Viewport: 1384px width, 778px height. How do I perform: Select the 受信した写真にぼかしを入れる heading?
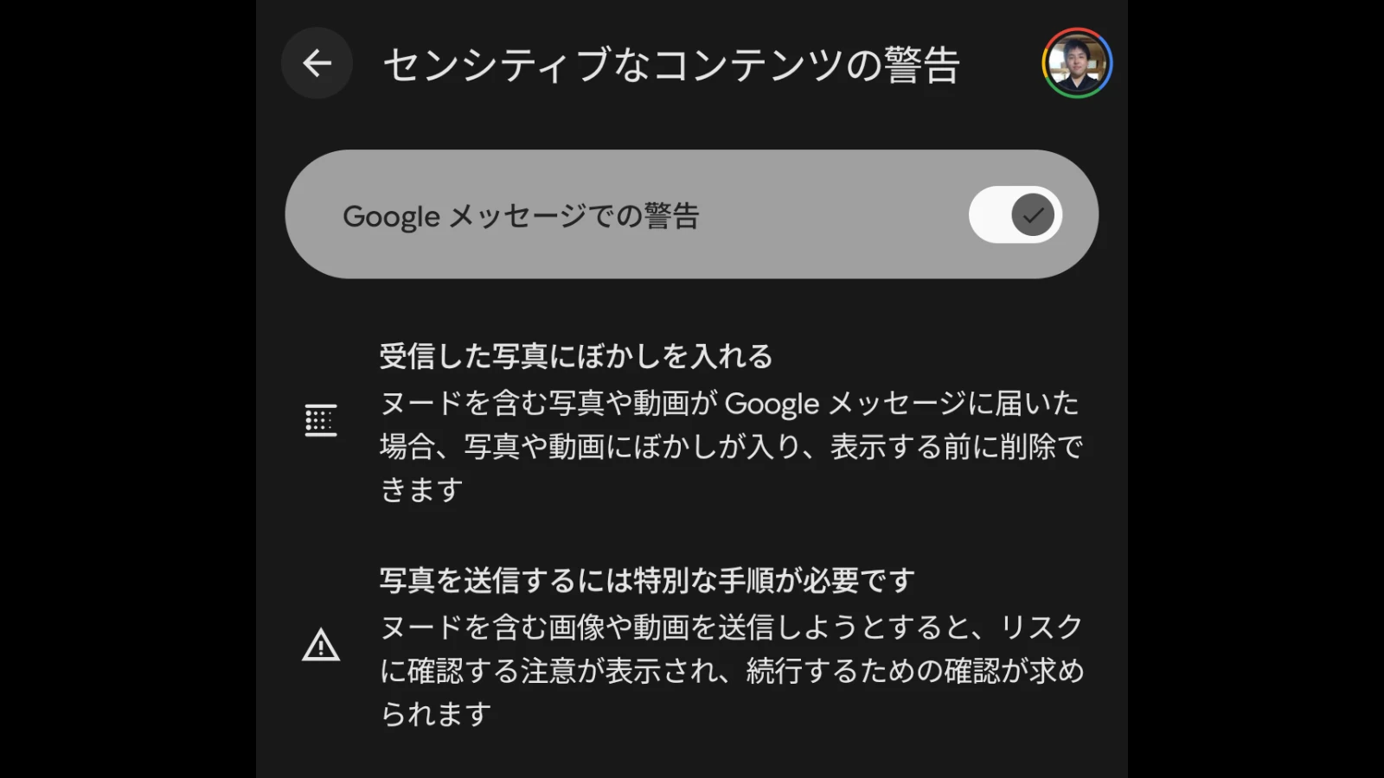pos(576,356)
